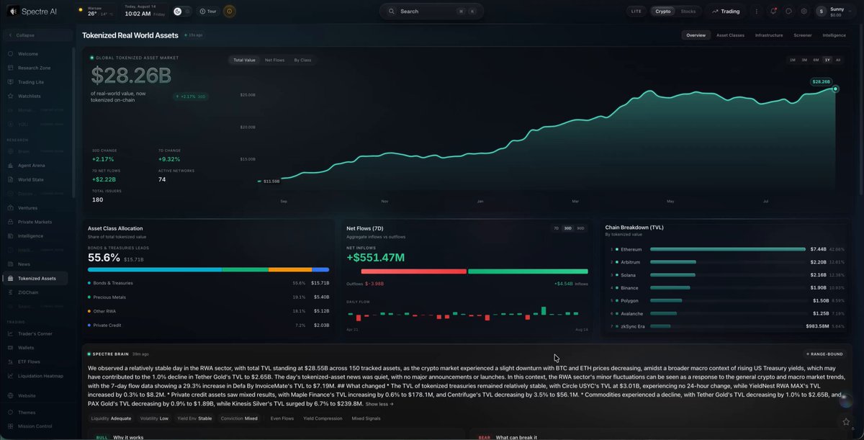The image size is (864, 440).
Task: Open Watchlists in the sidebar
Action: 30,96
